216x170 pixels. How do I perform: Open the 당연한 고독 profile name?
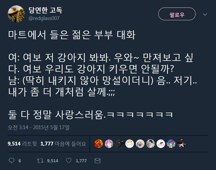click(45, 10)
